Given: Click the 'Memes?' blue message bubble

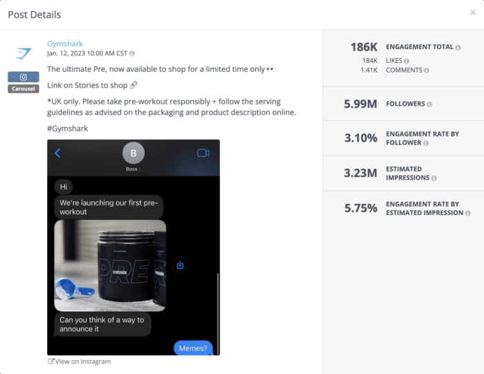Looking at the screenshot, I should [x=193, y=348].
